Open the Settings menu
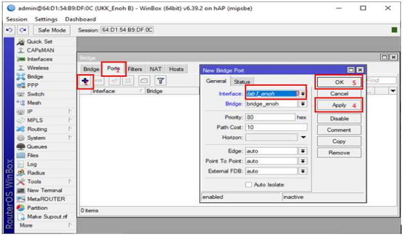This screenshot has height=236, width=403. [46, 19]
